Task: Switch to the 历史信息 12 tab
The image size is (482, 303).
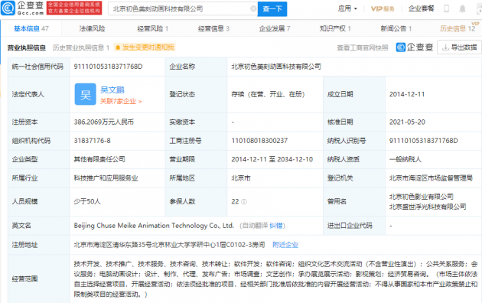Action: 458,28
